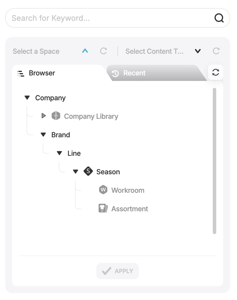237x300 pixels.
Task: Reset the Select Content Type field
Action: coord(216,51)
